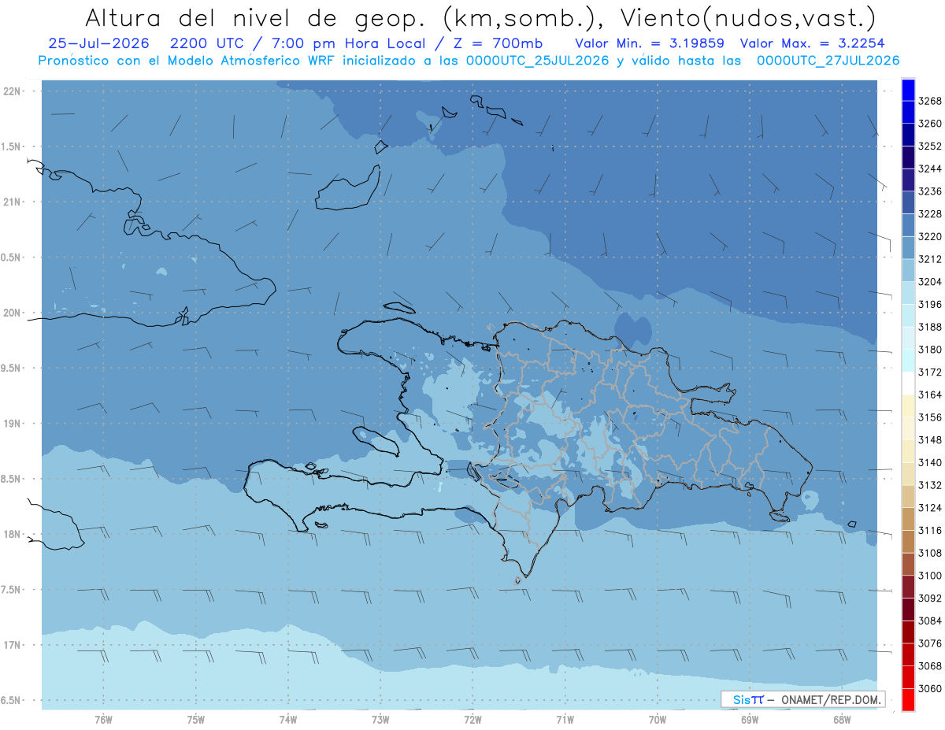Click '0000UTC_25JUL2026' initialization time text
Screen dimensions: 945x730
coord(538,61)
